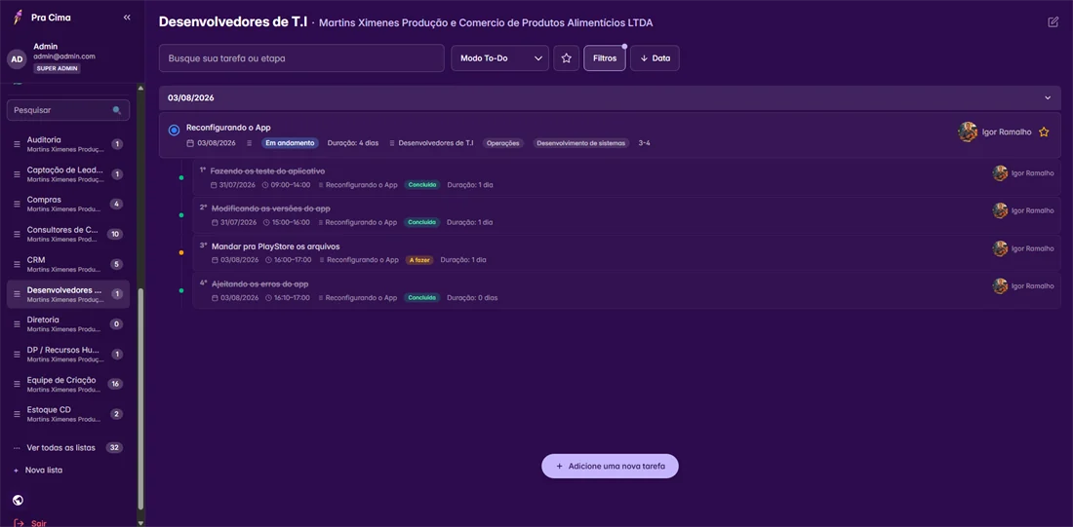Collapse the sidebar with the double-chevron icon
1073x527 pixels.
click(x=127, y=18)
